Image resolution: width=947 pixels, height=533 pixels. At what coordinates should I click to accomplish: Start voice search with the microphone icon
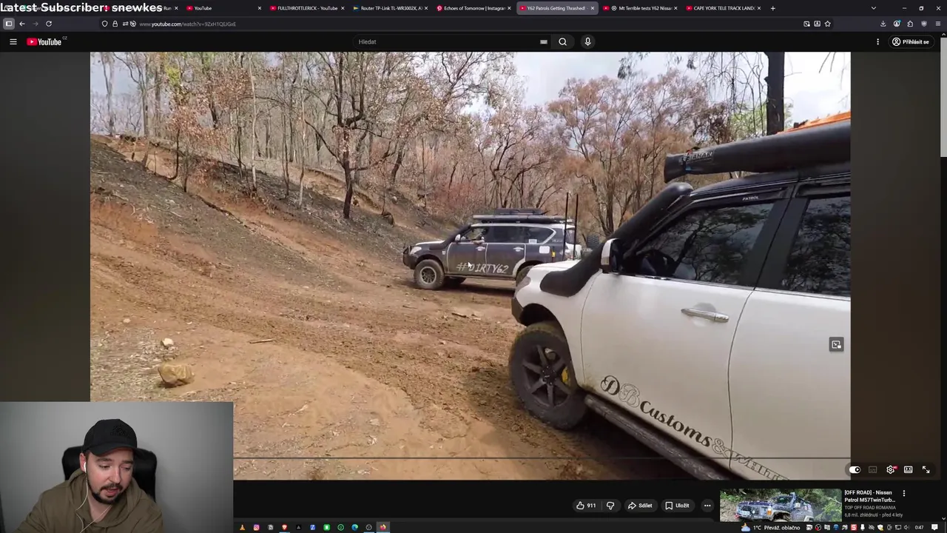[588, 41]
